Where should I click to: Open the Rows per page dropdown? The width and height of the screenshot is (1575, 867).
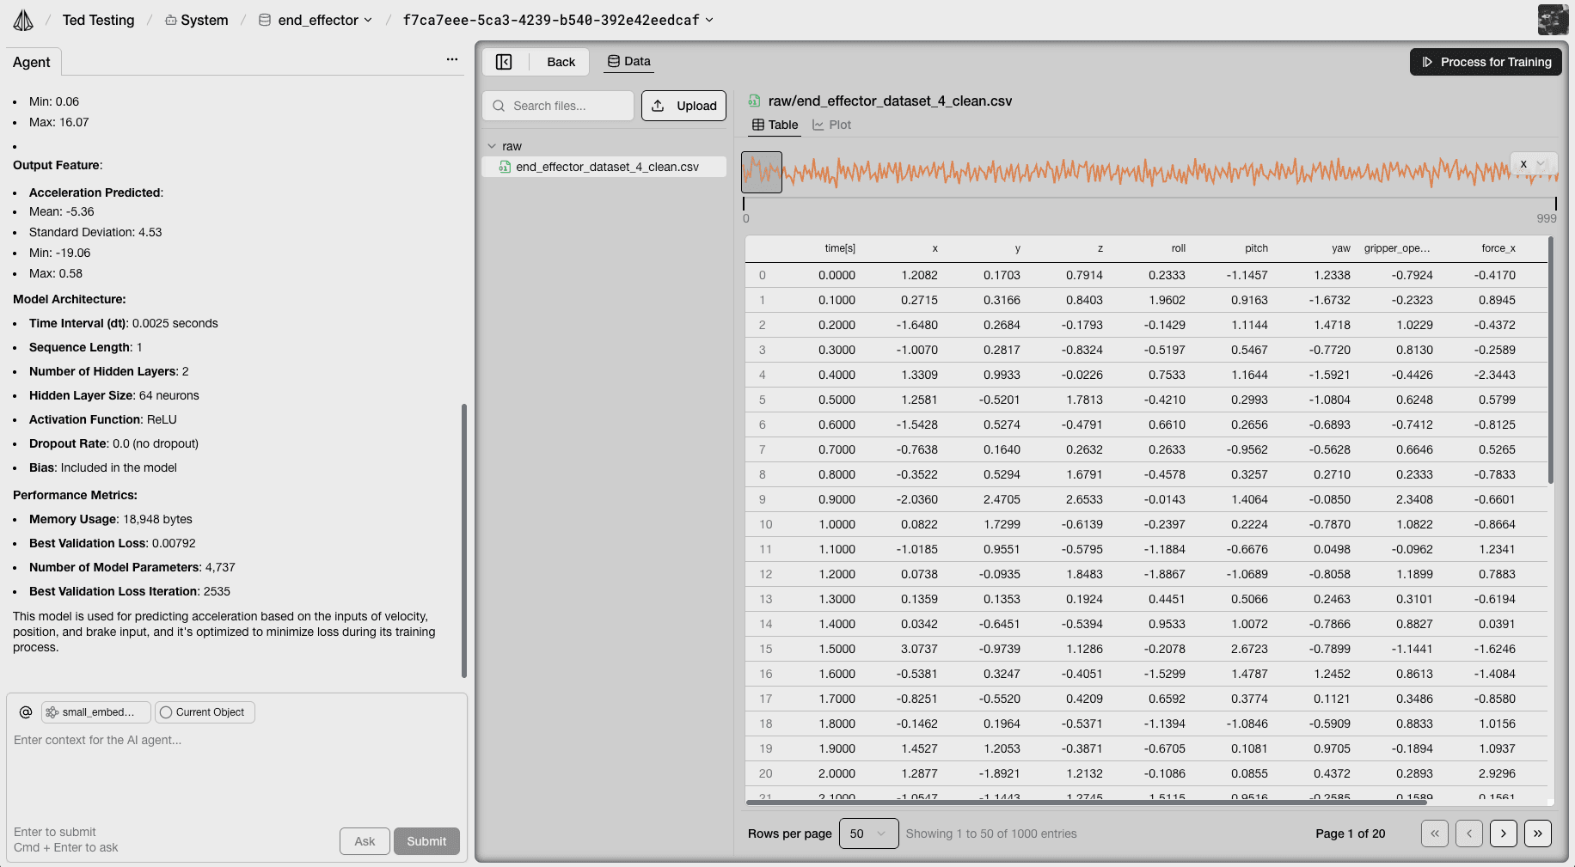coord(867,833)
